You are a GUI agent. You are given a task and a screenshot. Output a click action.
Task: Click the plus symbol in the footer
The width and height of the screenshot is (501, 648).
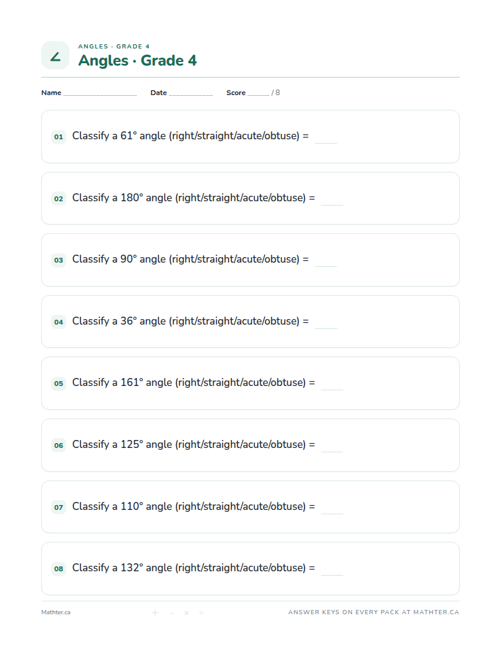pyautogui.click(x=155, y=613)
